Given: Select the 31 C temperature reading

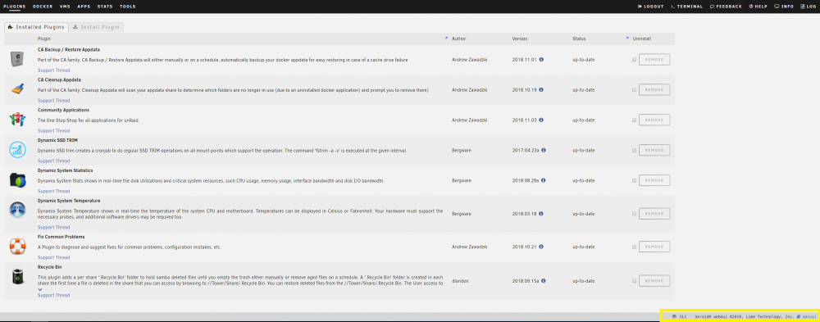Looking at the screenshot, I should [x=683, y=317].
